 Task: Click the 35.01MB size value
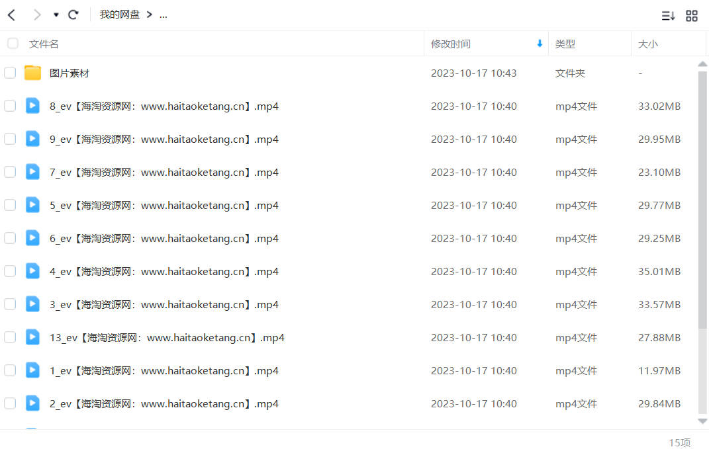coord(659,272)
